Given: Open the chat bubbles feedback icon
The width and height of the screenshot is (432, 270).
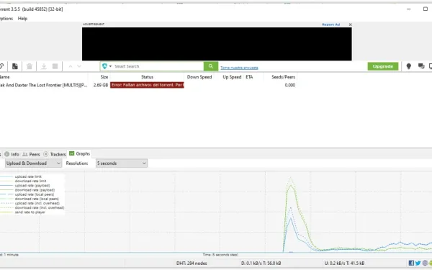Looking at the screenshot, I should [x=421, y=66].
